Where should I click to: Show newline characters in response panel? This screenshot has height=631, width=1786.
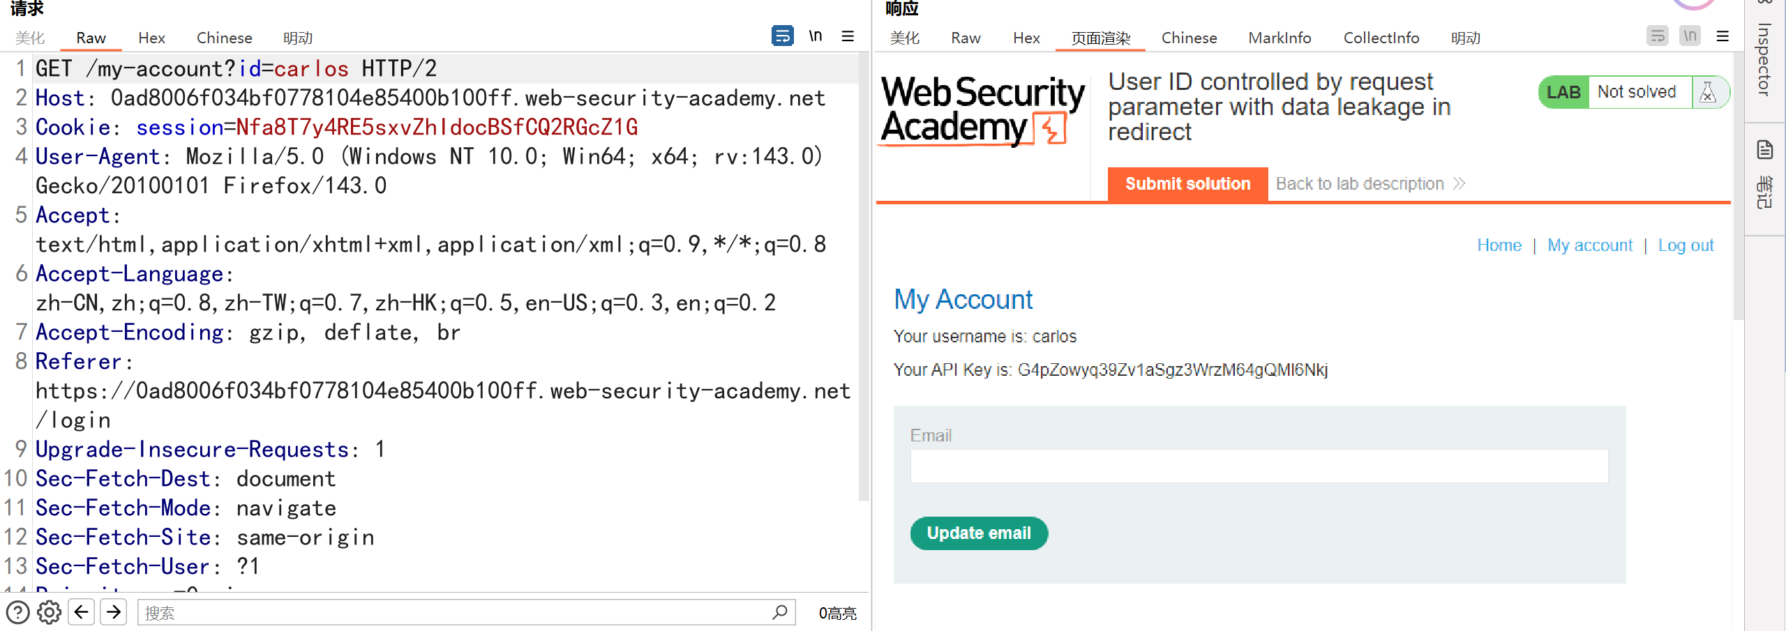click(x=1689, y=36)
